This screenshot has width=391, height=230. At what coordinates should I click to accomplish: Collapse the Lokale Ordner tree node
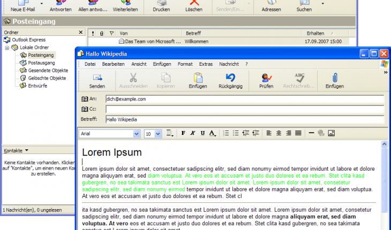7,48
